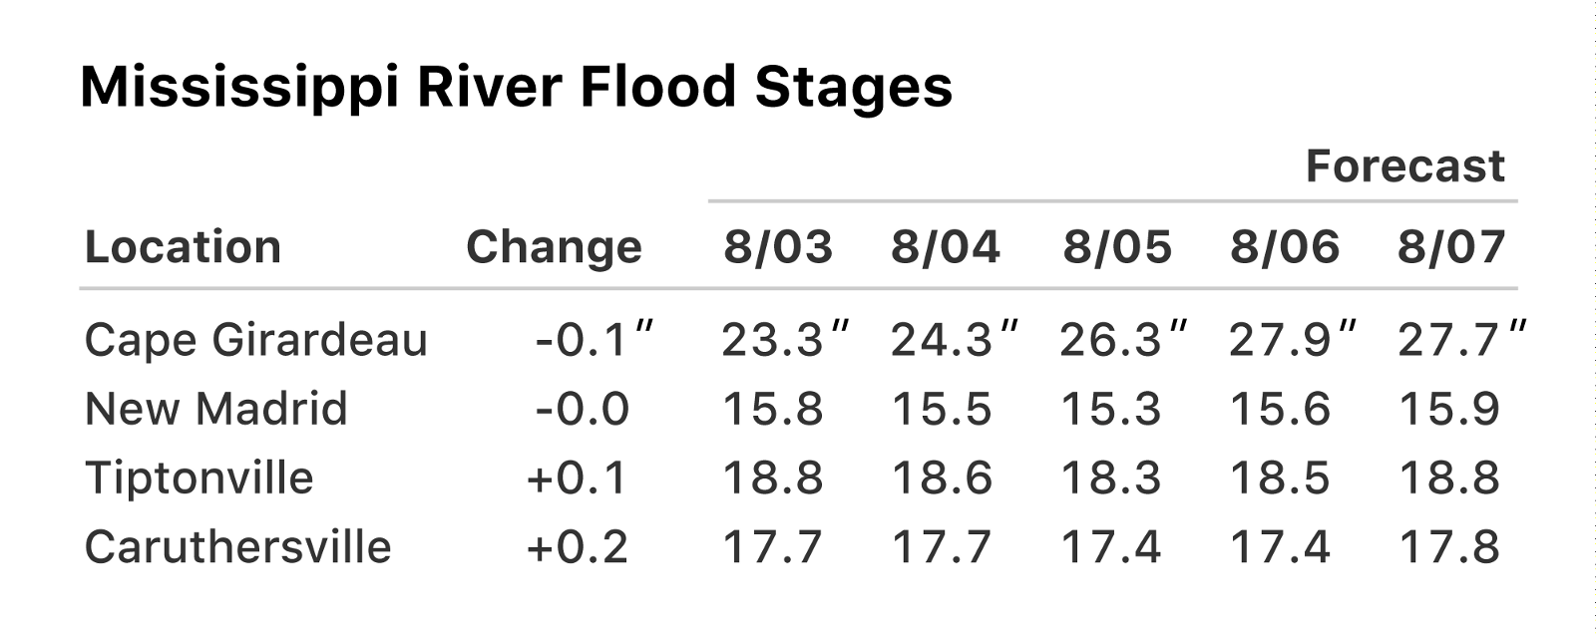Click the New Madrid row label

216,409
